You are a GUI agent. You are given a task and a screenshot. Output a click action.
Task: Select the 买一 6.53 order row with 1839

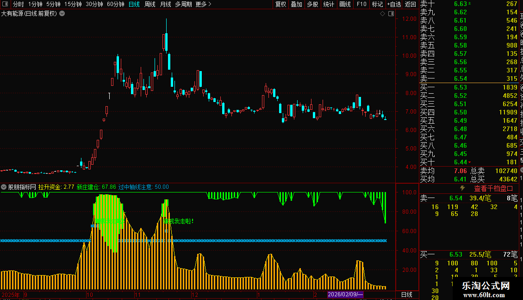469,87
